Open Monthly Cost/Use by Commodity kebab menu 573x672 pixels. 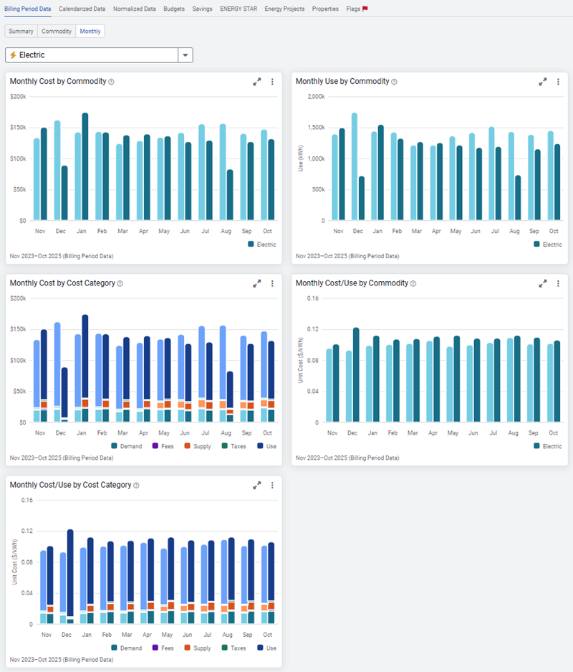pos(558,283)
